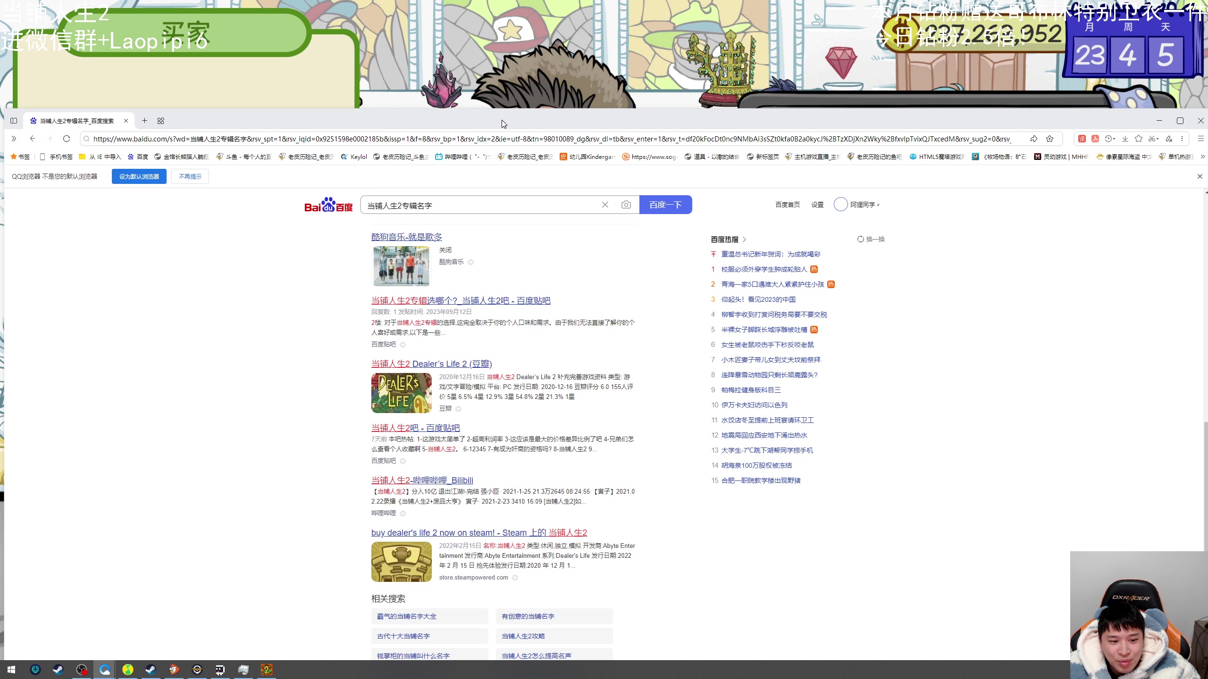The image size is (1208, 679).
Task: Open the red PDF extension icon
Action: click(1095, 139)
